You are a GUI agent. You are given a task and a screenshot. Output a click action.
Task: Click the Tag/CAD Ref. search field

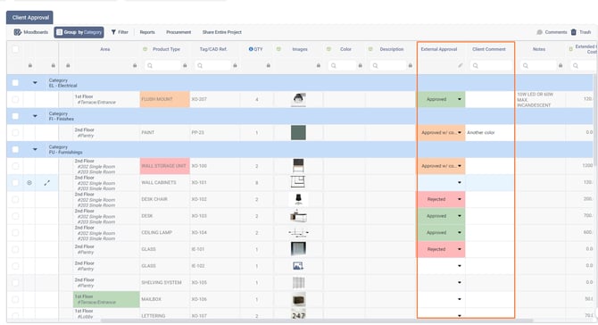click(212, 65)
